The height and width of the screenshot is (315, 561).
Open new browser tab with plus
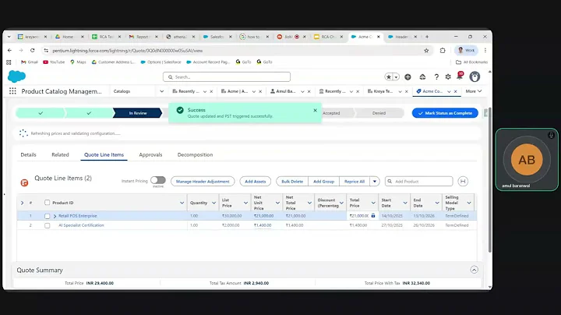click(x=426, y=37)
